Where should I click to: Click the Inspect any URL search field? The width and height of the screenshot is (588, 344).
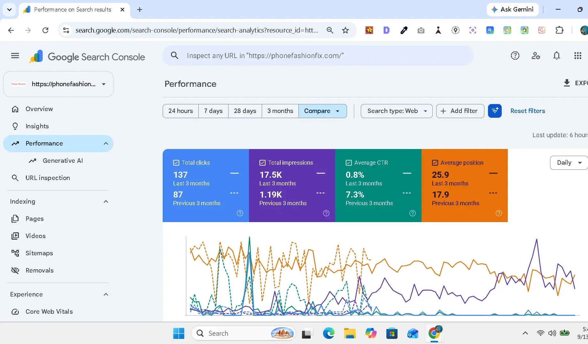click(318, 56)
